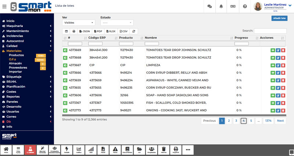Click the Search input field
This screenshot has width=294, height=156.
click(270, 31)
